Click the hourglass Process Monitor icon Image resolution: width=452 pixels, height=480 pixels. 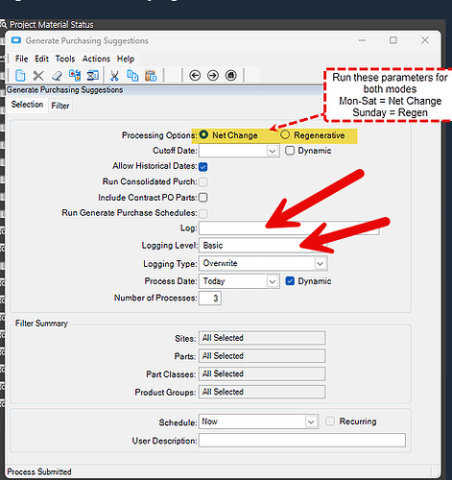pos(93,75)
